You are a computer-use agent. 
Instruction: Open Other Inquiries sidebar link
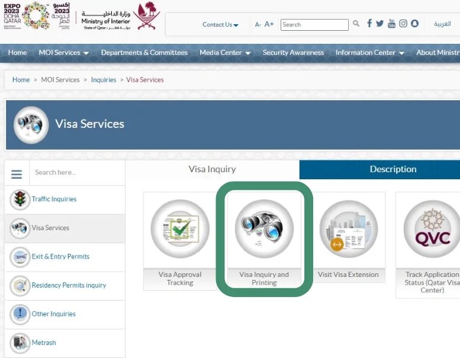pos(54,314)
